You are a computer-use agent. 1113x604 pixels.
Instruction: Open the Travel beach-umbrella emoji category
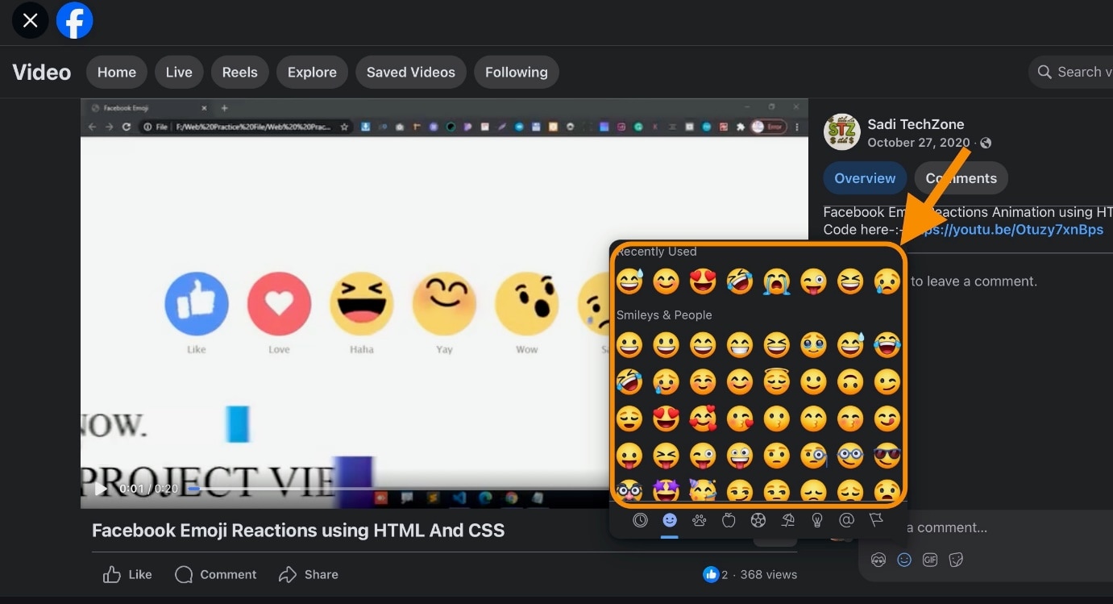(x=788, y=520)
